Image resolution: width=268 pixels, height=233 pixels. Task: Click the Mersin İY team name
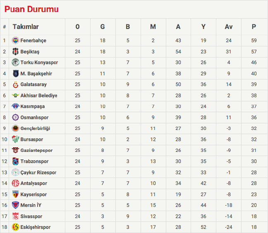[31, 205]
